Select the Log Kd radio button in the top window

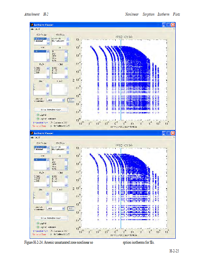click(x=38, y=115)
